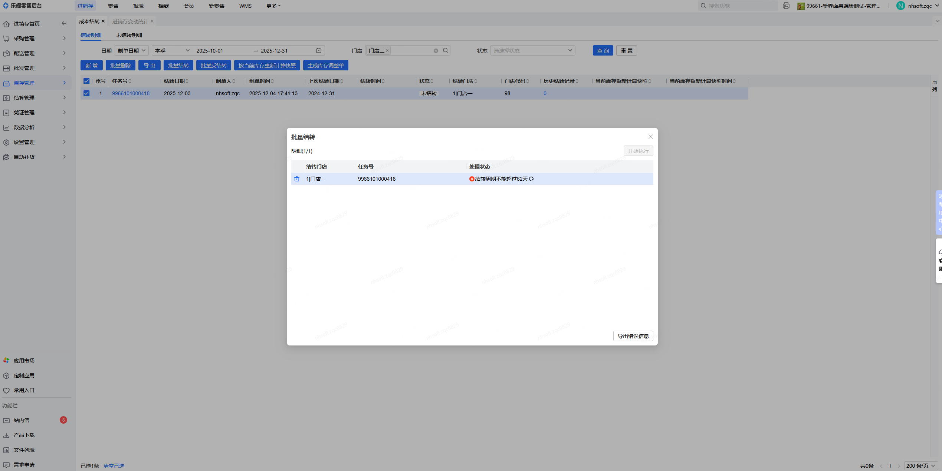Open 站内信 messages in sidebar
942x471 pixels.
pos(22,420)
